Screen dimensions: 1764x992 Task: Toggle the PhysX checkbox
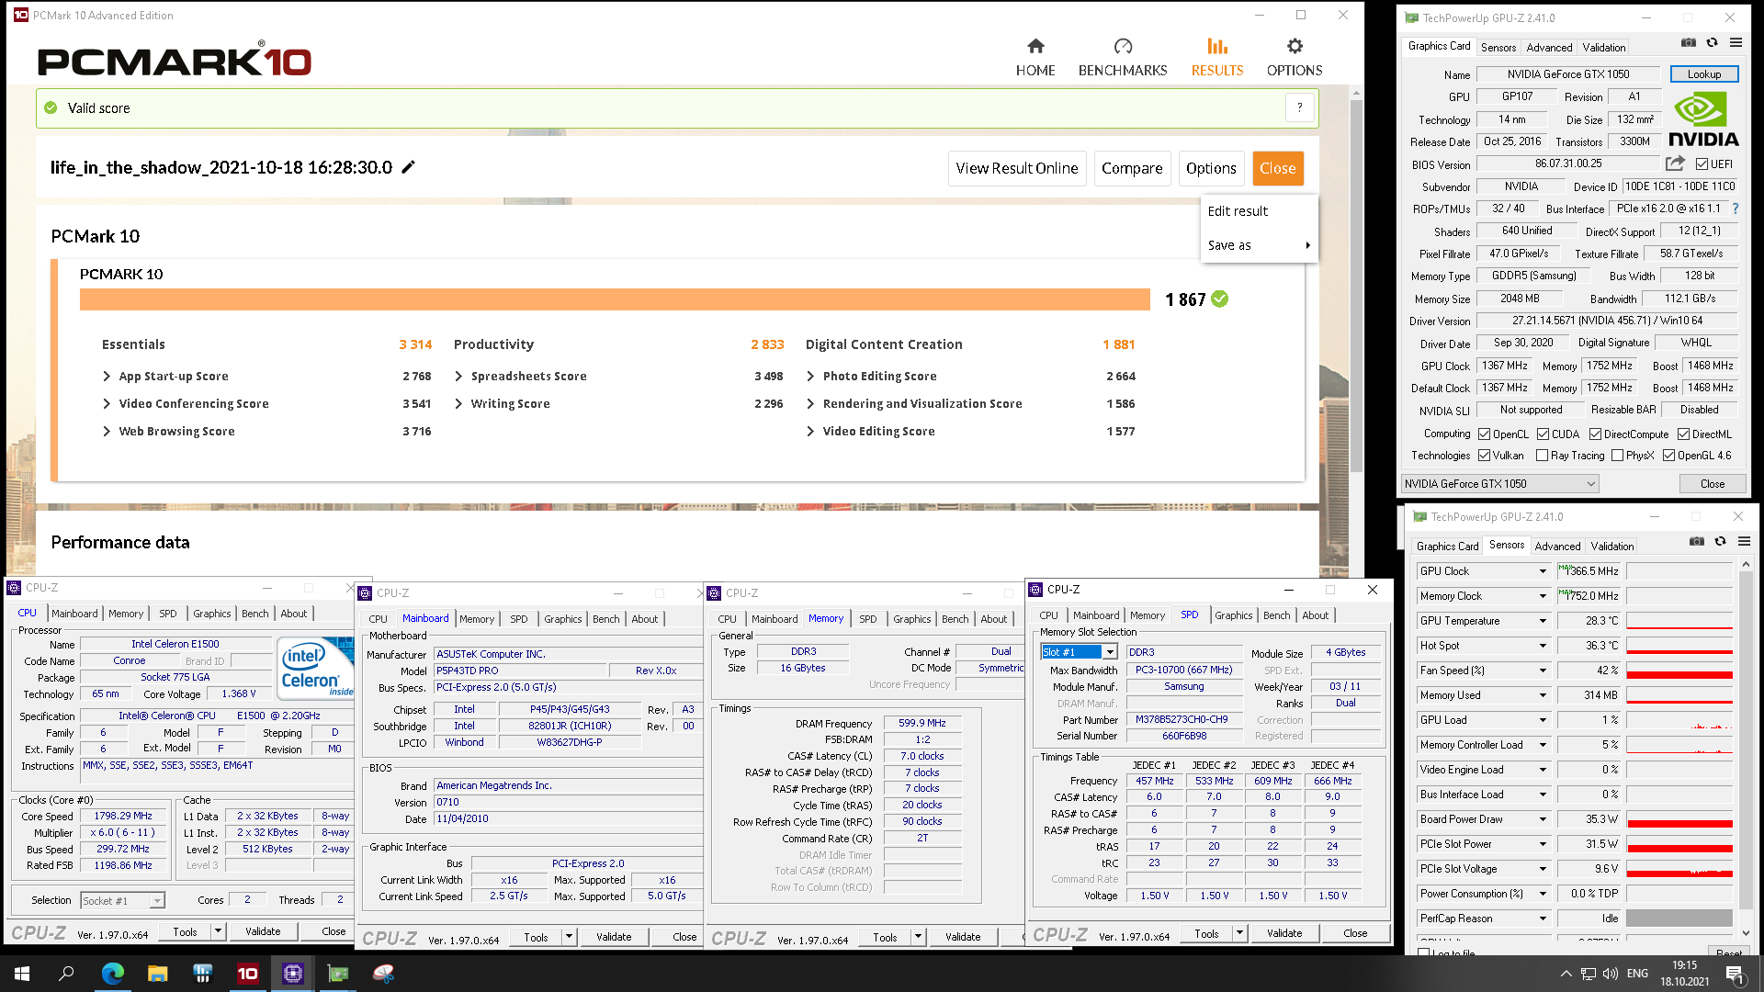pyautogui.click(x=1617, y=455)
